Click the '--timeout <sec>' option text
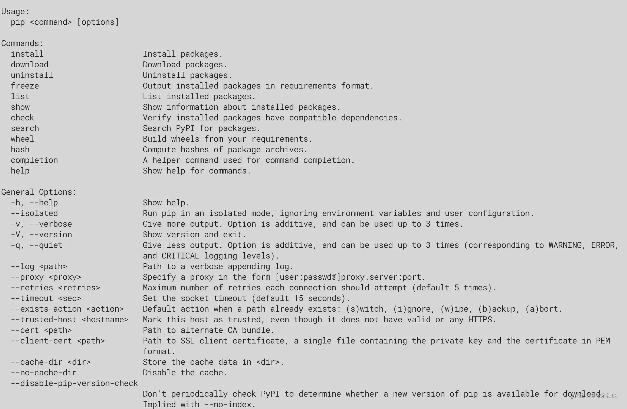This screenshot has width=627, height=409. tap(46, 298)
